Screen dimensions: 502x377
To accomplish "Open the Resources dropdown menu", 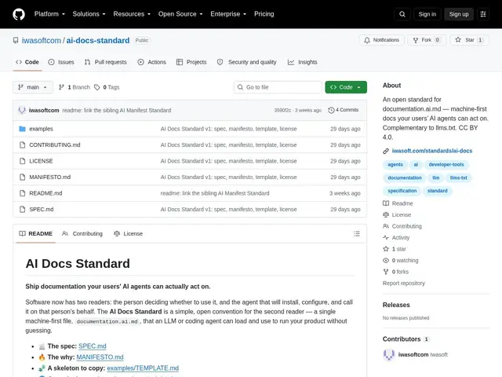I will 132,14.
